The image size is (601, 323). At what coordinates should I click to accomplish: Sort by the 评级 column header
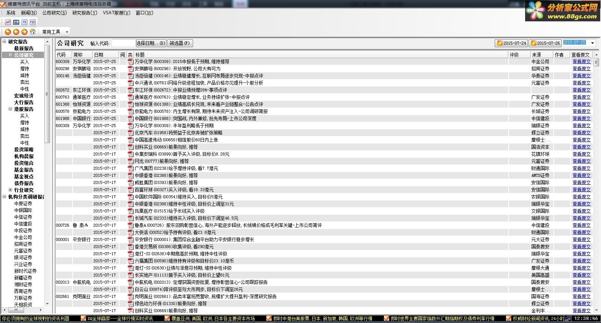click(x=519, y=55)
